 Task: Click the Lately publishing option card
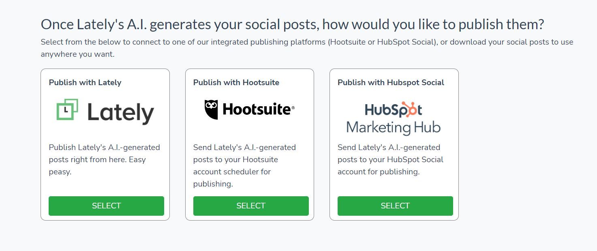[105, 144]
